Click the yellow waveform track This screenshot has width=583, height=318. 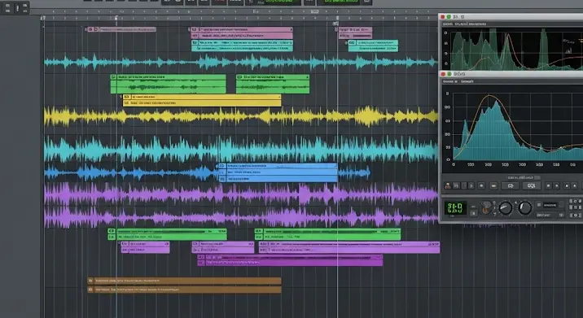[241, 116]
